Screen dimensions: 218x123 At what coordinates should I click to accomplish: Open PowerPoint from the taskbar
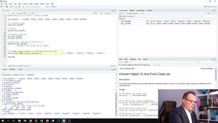[x=47, y=121]
